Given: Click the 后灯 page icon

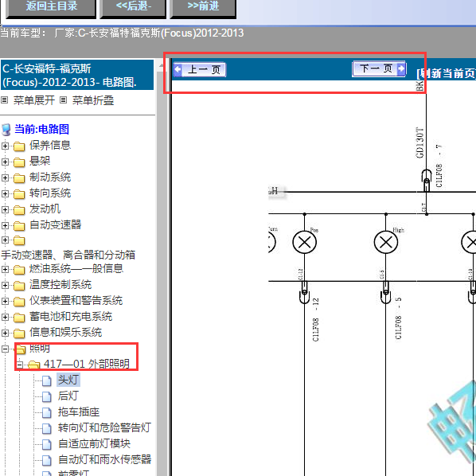Looking at the screenshot, I should [x=46, y=396].
